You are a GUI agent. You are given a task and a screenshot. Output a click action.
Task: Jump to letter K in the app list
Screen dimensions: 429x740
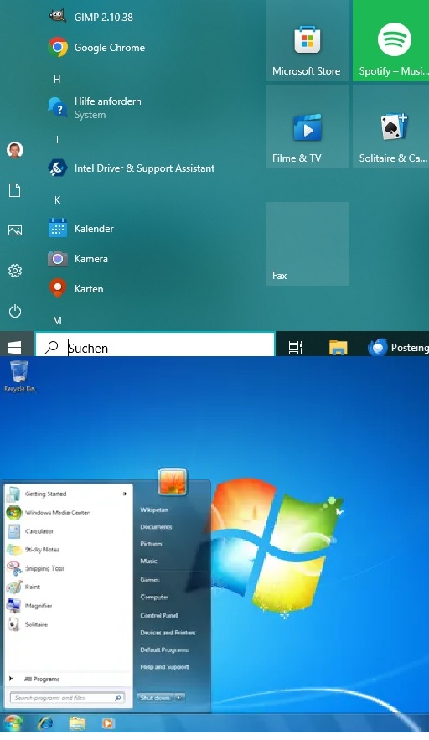tap(57, 200)
